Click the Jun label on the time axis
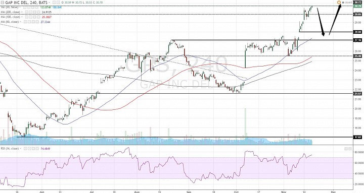Image resolution: width=364 pixels, height=193 pixels. 42,192
